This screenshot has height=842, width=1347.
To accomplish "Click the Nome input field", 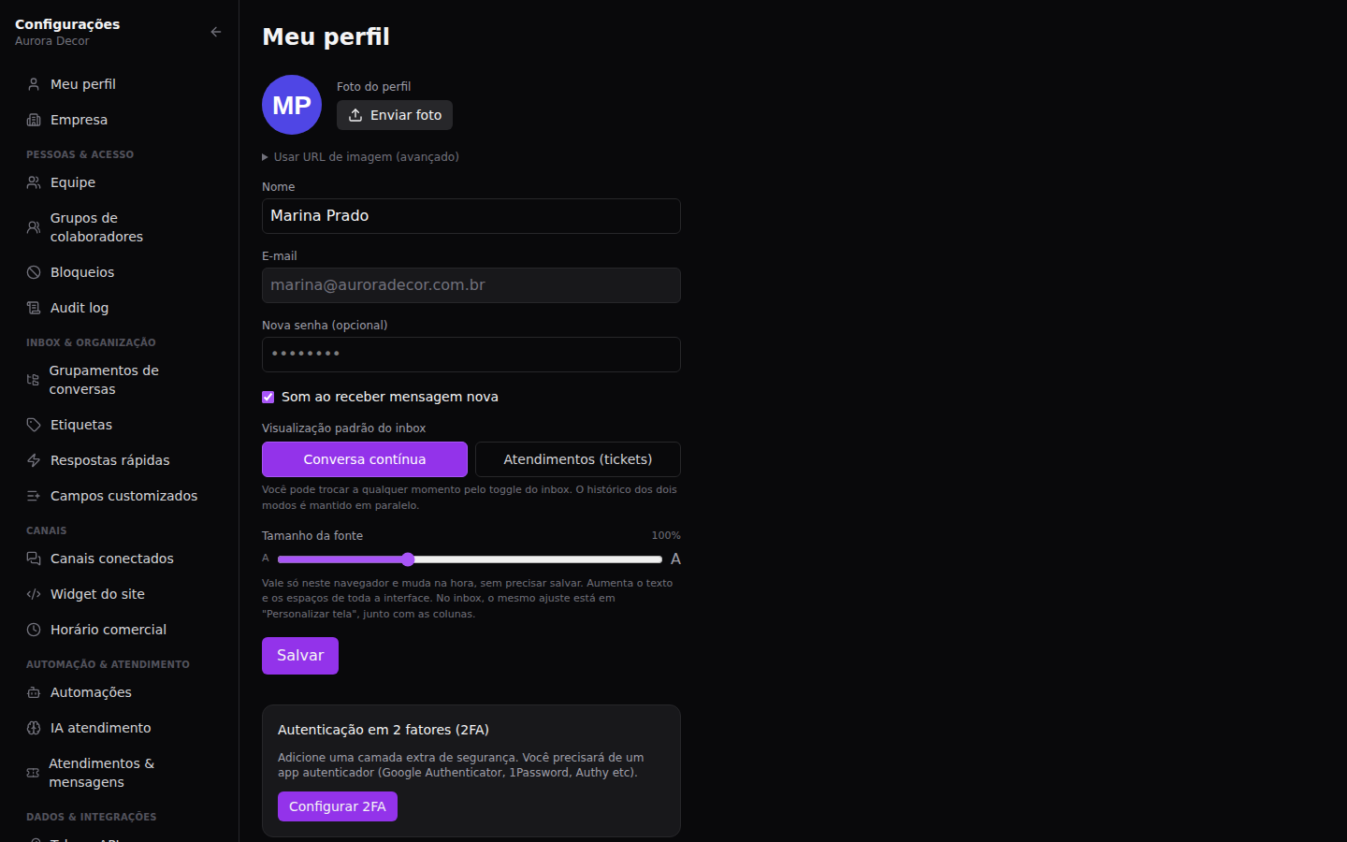I will click(x=471, y=216).
